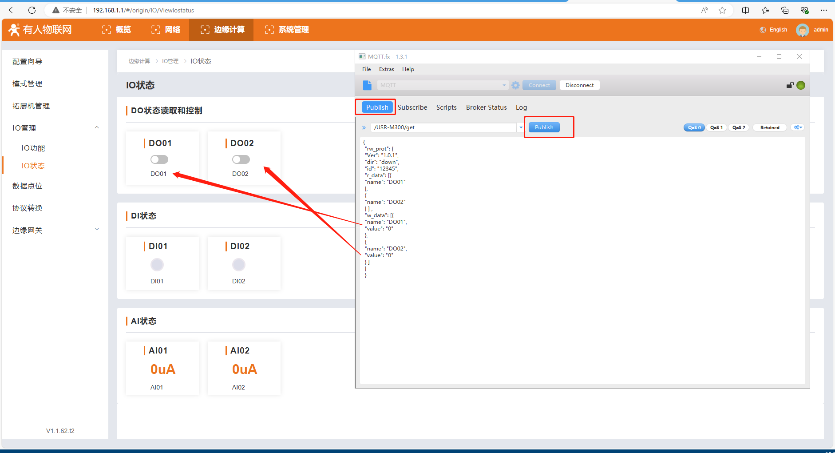Viewport: 835px width, 453px height.
Task: Open IO功能 in the sidebar
Action: pyautogui.click(x=33, y=148)
